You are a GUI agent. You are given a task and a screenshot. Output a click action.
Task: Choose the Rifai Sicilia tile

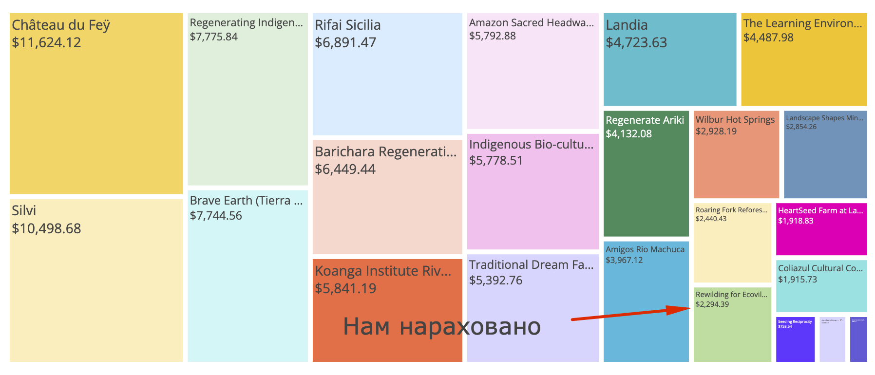(x=387, y=74)
